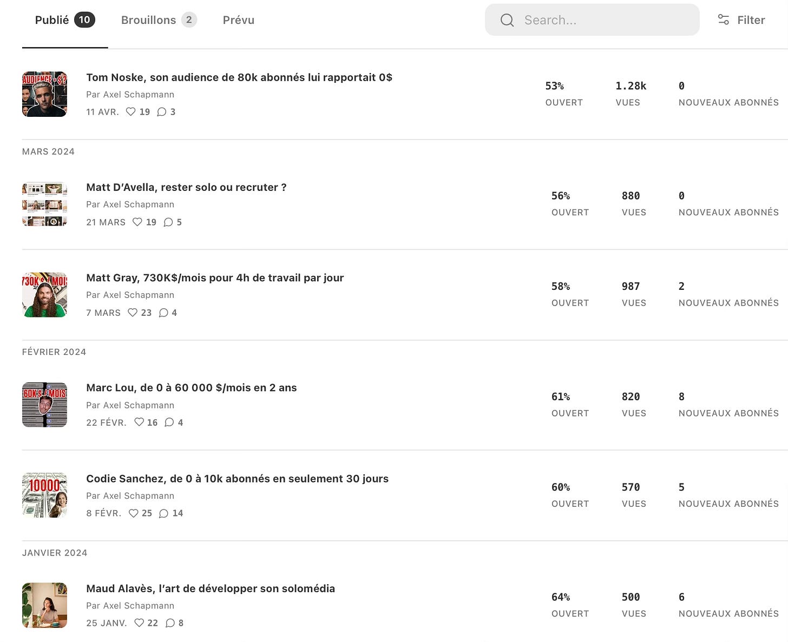The image size is (788, 642).
Task: Click the heart icon on Tom Noske post
Action: click(x=130, y=112)
